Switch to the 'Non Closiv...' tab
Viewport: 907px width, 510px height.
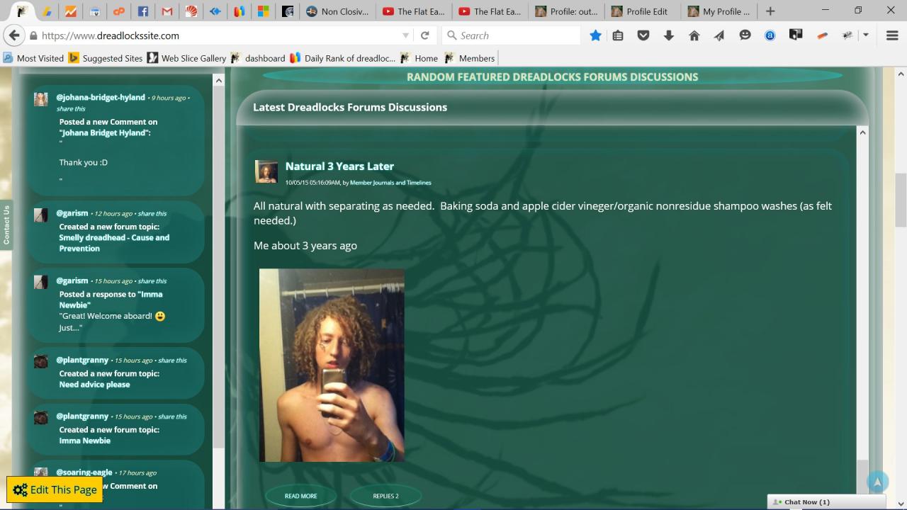click(336, 11)
